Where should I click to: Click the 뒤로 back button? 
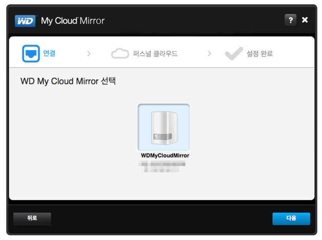tap(32, 219)
